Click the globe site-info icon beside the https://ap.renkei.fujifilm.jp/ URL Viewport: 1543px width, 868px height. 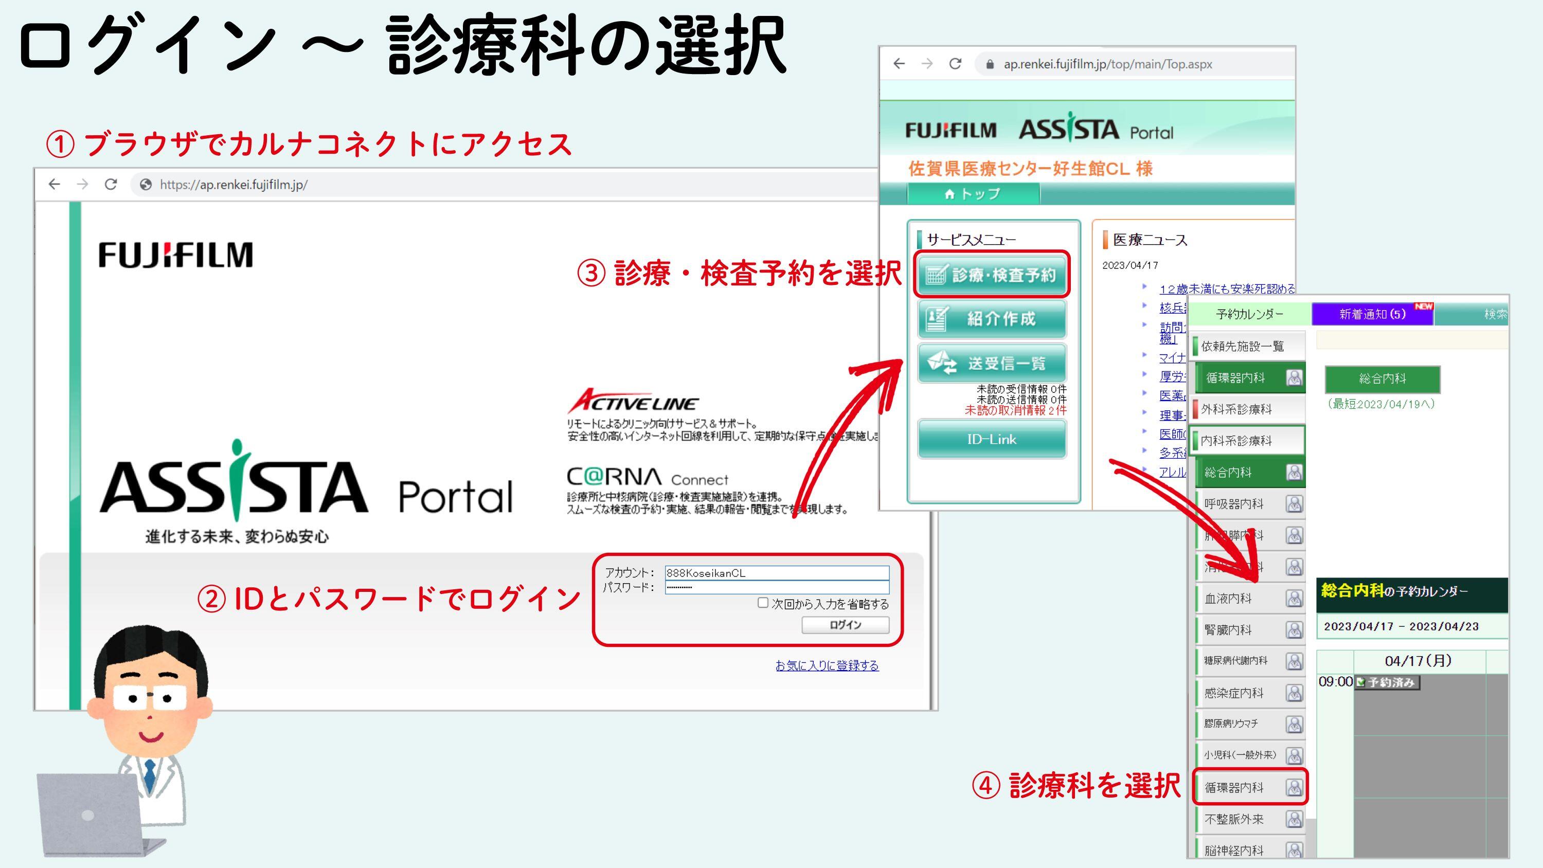pyautogui.click(x=146, y=185)
